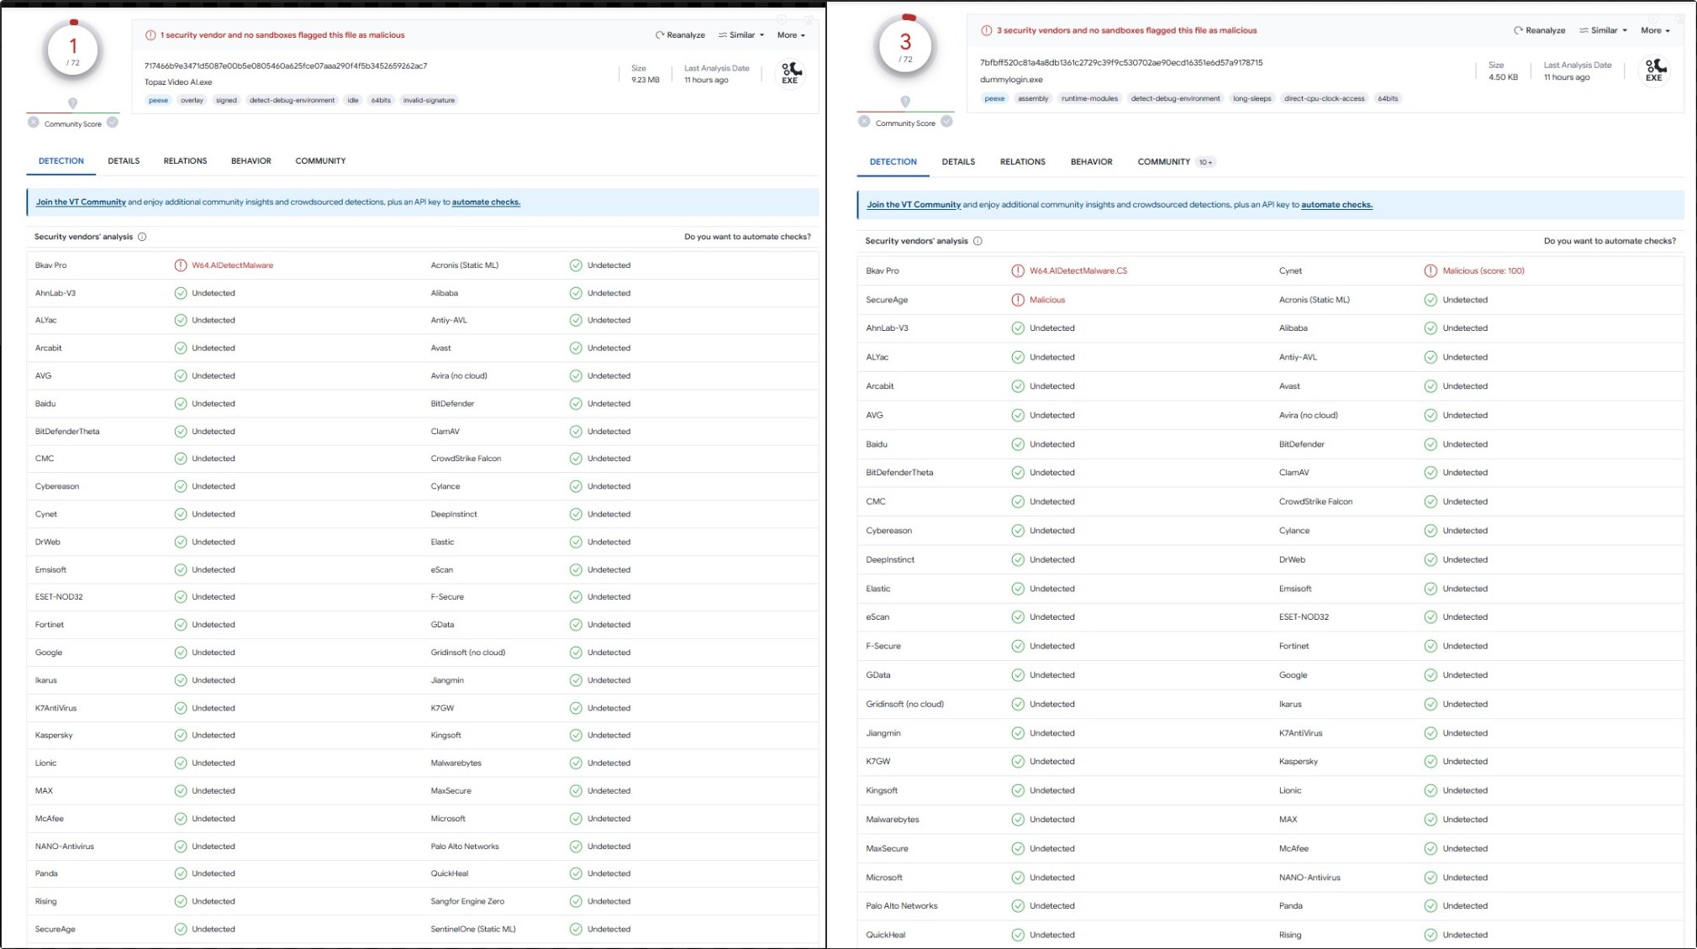Open RELATIONS tab in left report
This screenshot has height=949, width=1697.
185,160
